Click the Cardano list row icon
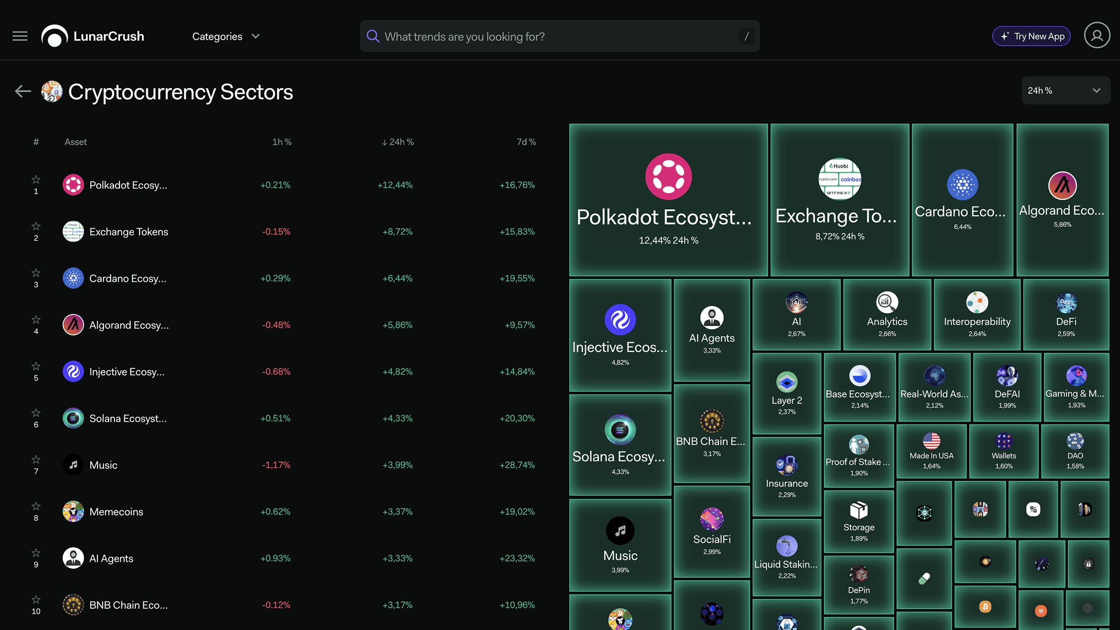Viewport: 1120px width, 630px height. 73,278
